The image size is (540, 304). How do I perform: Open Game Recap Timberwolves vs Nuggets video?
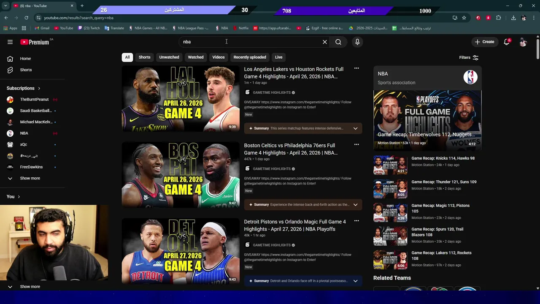[x=427, y=120]
